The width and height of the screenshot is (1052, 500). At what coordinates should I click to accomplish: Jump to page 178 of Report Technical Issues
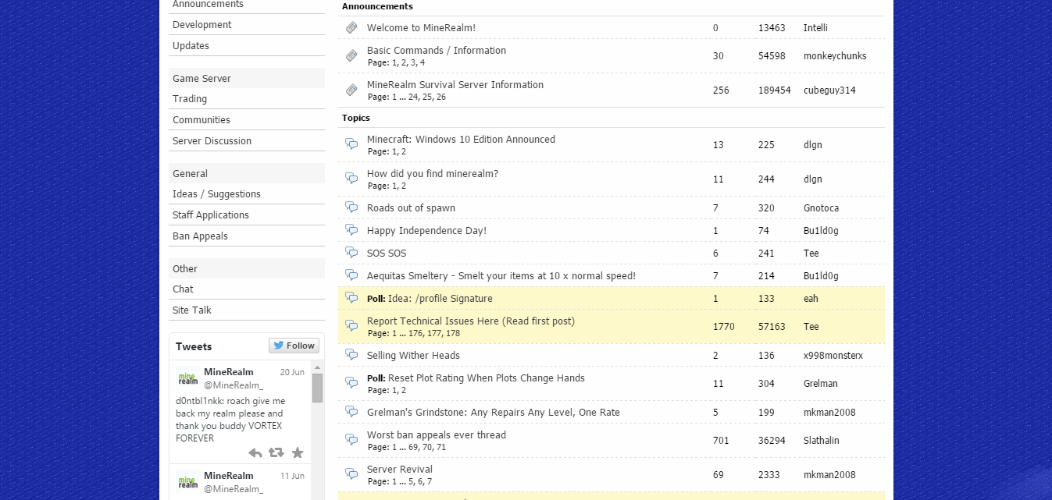tap(452, 334)
